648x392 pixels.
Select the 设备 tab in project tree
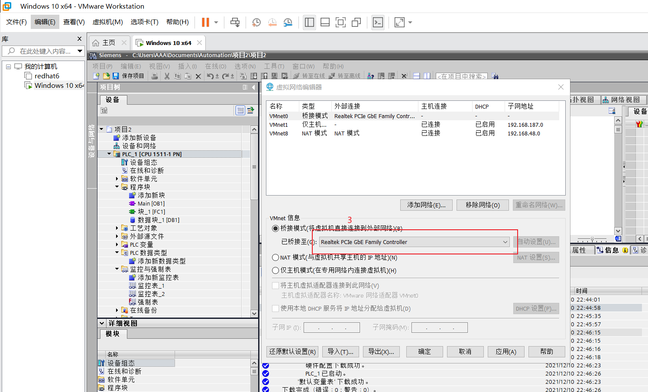(113, 100)
